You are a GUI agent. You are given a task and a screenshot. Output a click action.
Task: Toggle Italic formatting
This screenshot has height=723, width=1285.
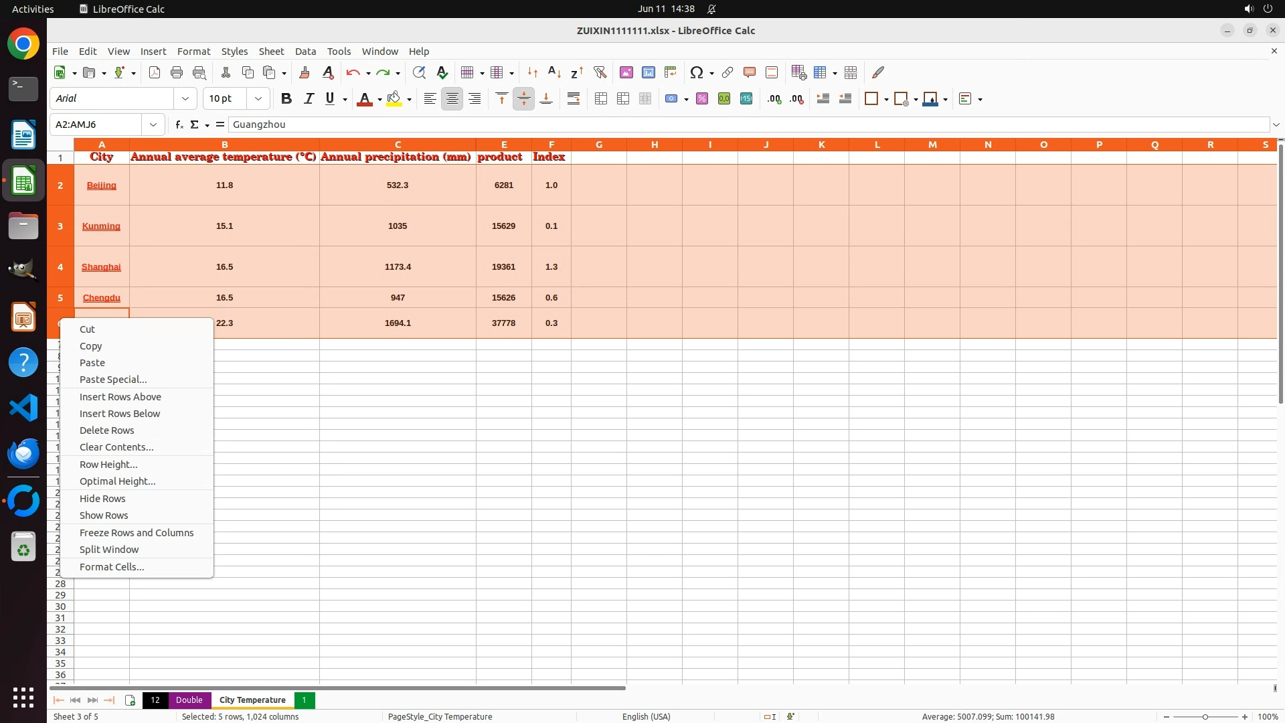click(309, 98)
